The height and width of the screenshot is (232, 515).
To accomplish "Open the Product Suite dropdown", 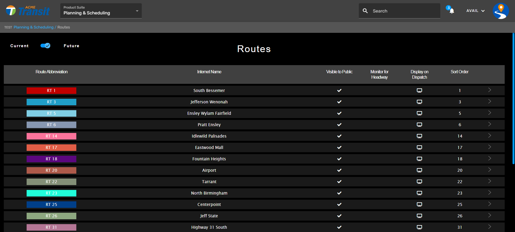I will [x=101, y=11].
